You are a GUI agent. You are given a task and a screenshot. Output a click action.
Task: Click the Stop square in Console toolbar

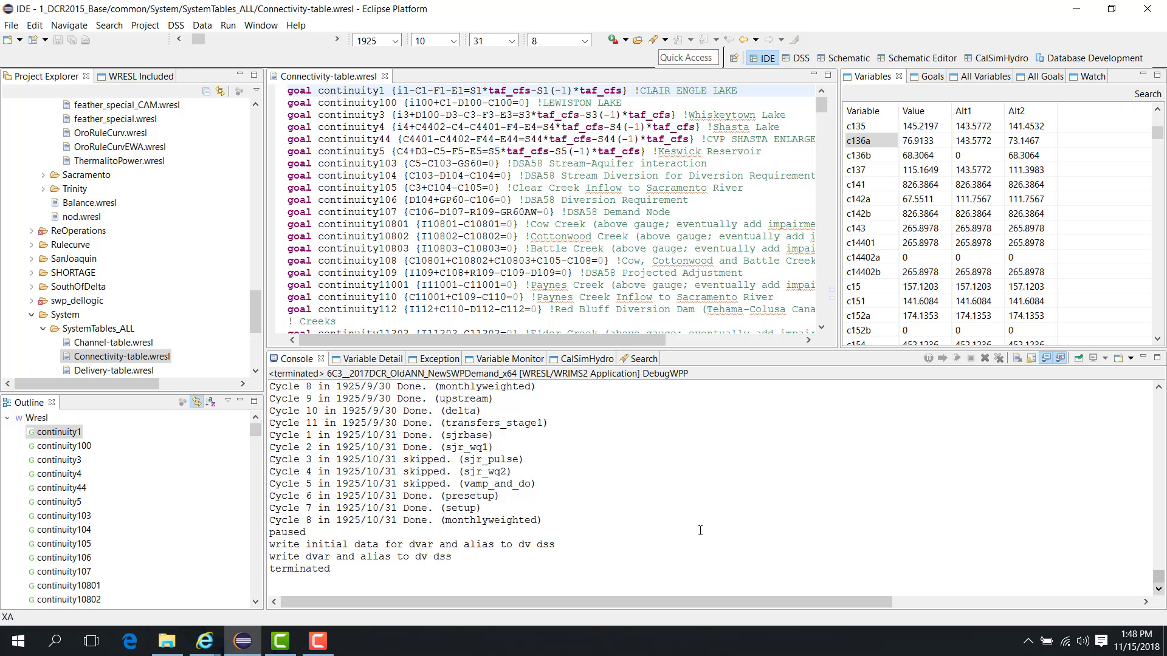pyautogui.click(x=971, y=358)
